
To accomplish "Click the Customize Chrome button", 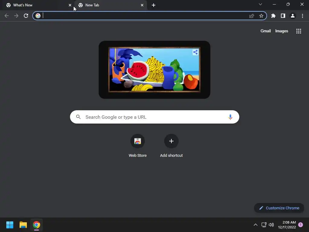I will click(279, 208).
